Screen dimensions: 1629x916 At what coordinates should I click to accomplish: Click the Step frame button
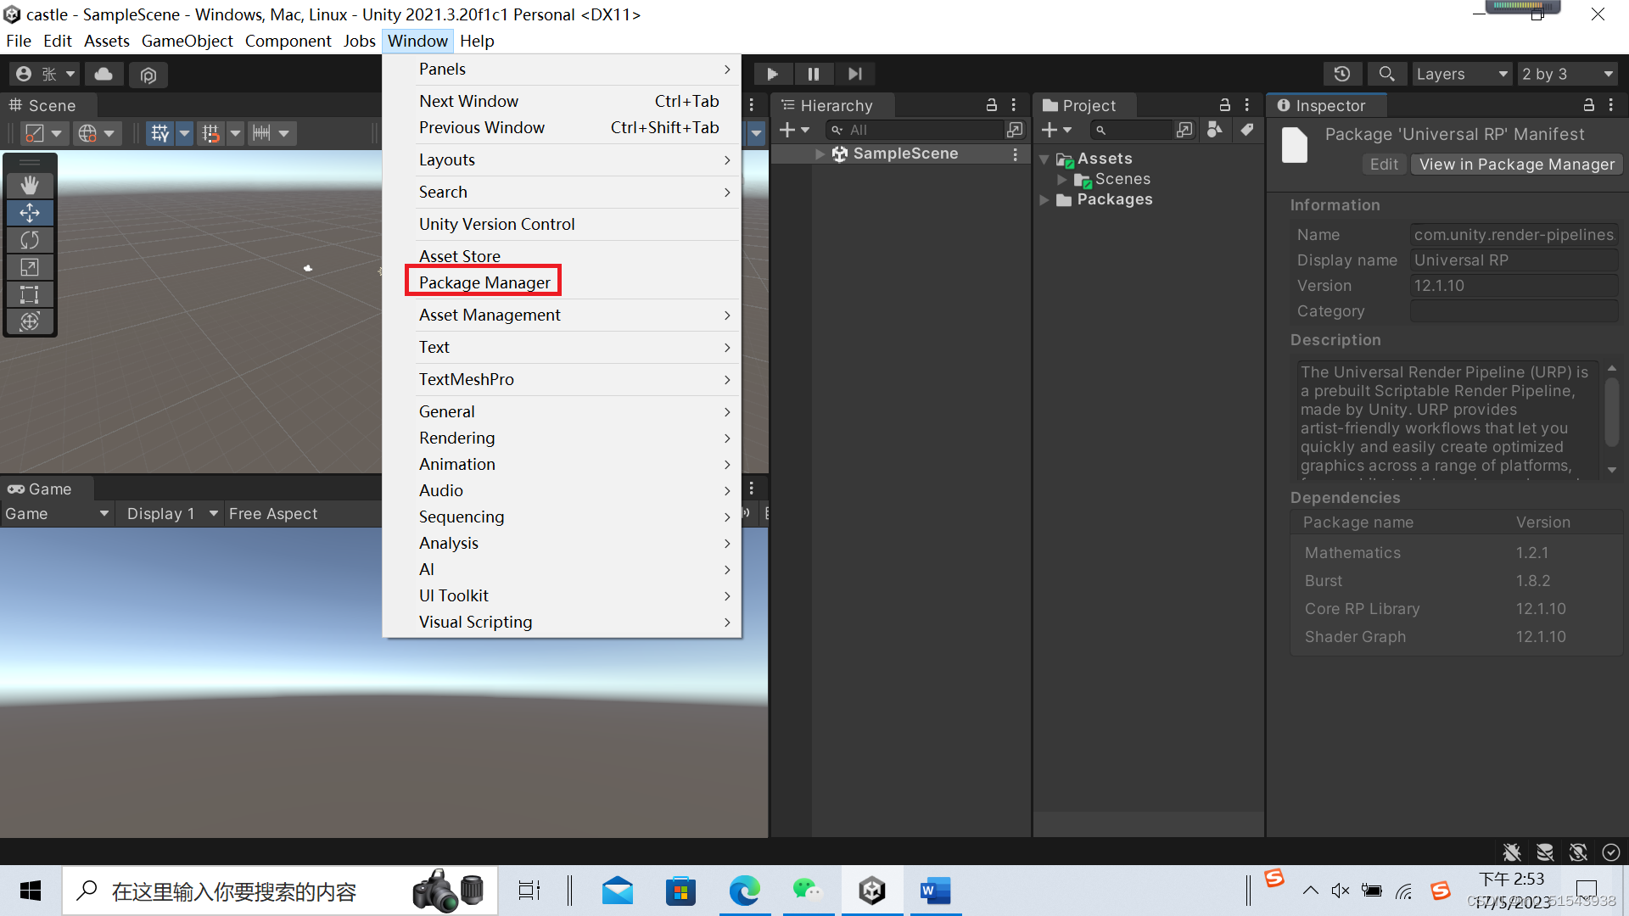854,74
